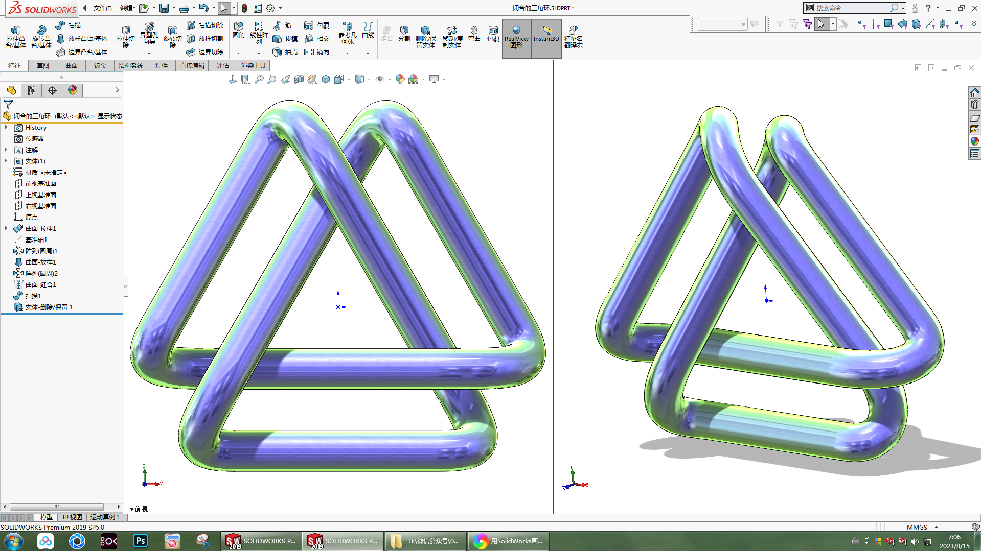Image resolution: width=981 pixels, height=551 pixels.
Task: Open the 3D 视图 bottom tab
Action: tap(72, 517)
